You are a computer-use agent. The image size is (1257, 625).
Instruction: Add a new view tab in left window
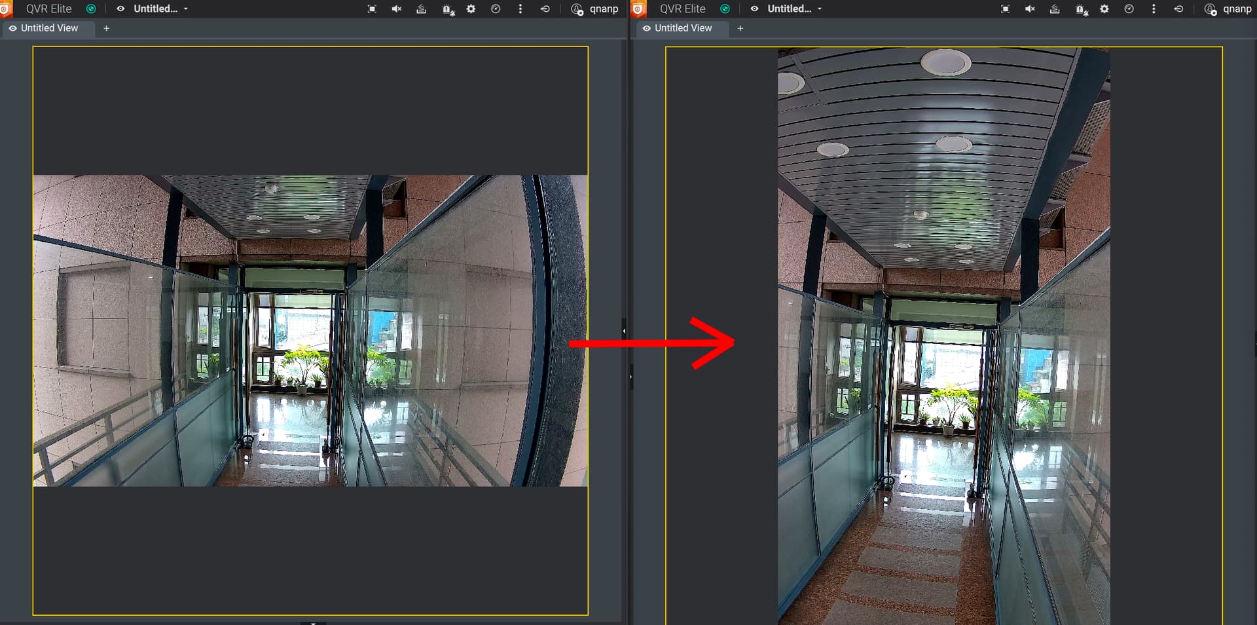click(106, 28)
